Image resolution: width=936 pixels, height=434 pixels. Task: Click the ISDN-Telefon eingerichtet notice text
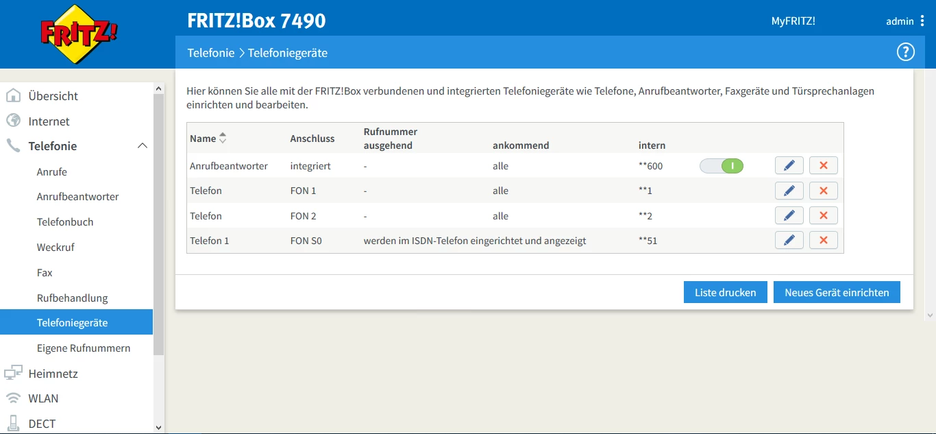pos(475,241)
